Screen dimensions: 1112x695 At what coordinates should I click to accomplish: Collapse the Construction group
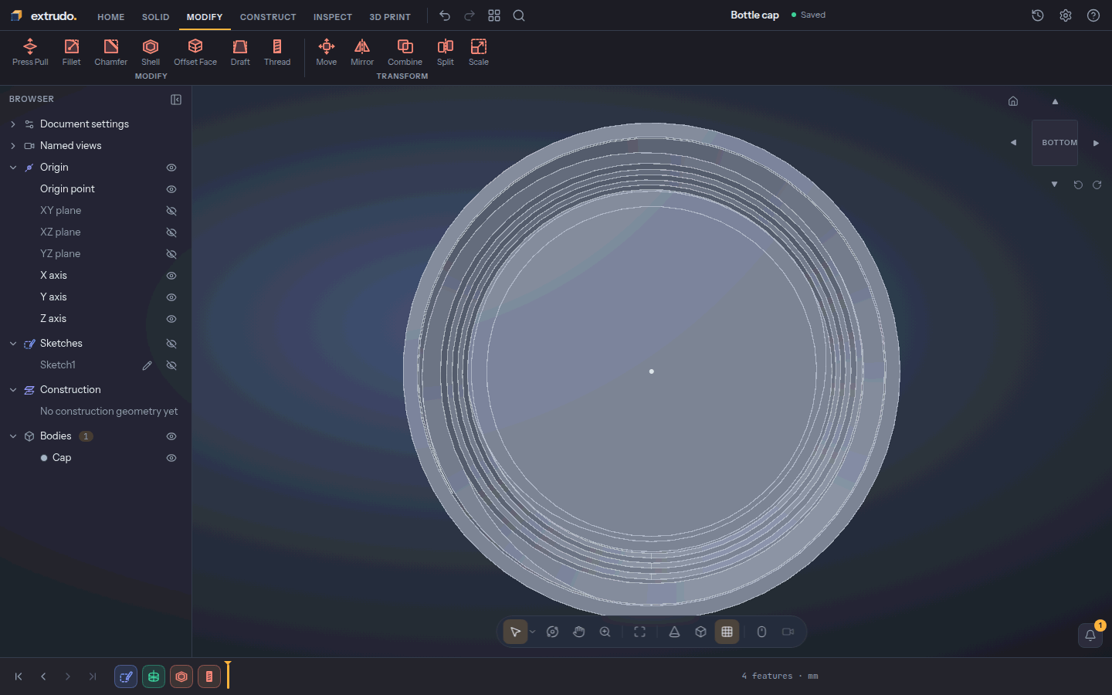[13, 390]
